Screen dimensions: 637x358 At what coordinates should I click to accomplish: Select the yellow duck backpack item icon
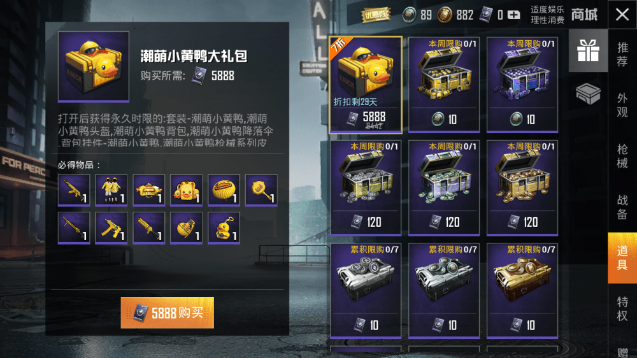pos(186,190)
